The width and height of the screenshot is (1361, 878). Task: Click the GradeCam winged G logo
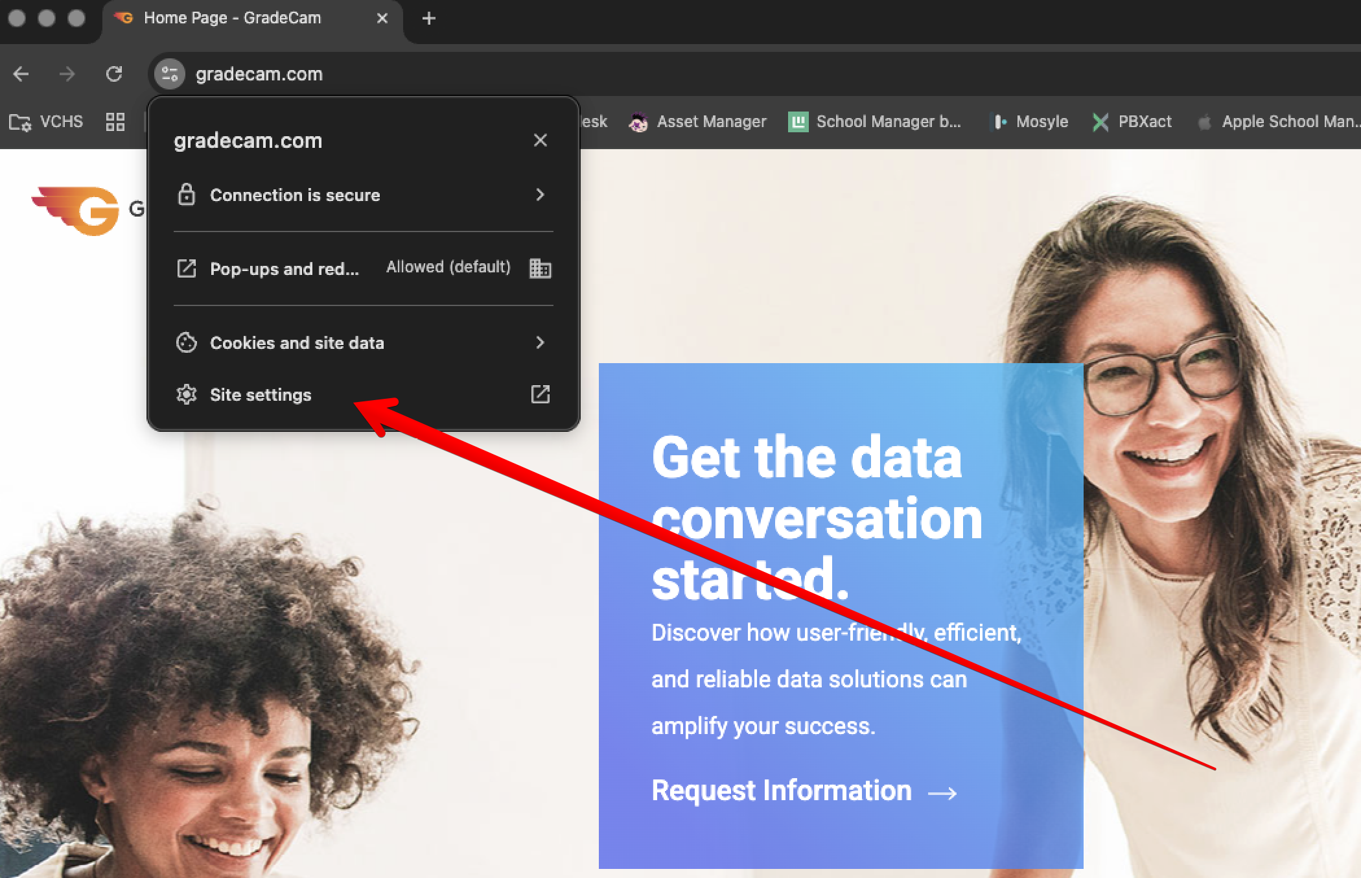tap(76, 211)
